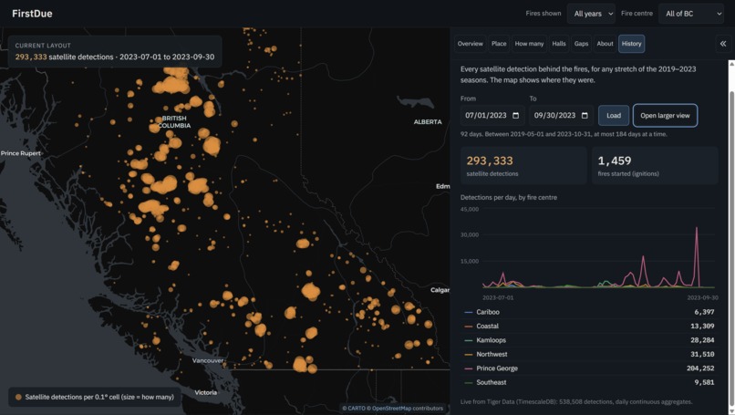The image size is (735, 415).
Task: Click the 92 days range hint text
Action: [x=564, y=134]
